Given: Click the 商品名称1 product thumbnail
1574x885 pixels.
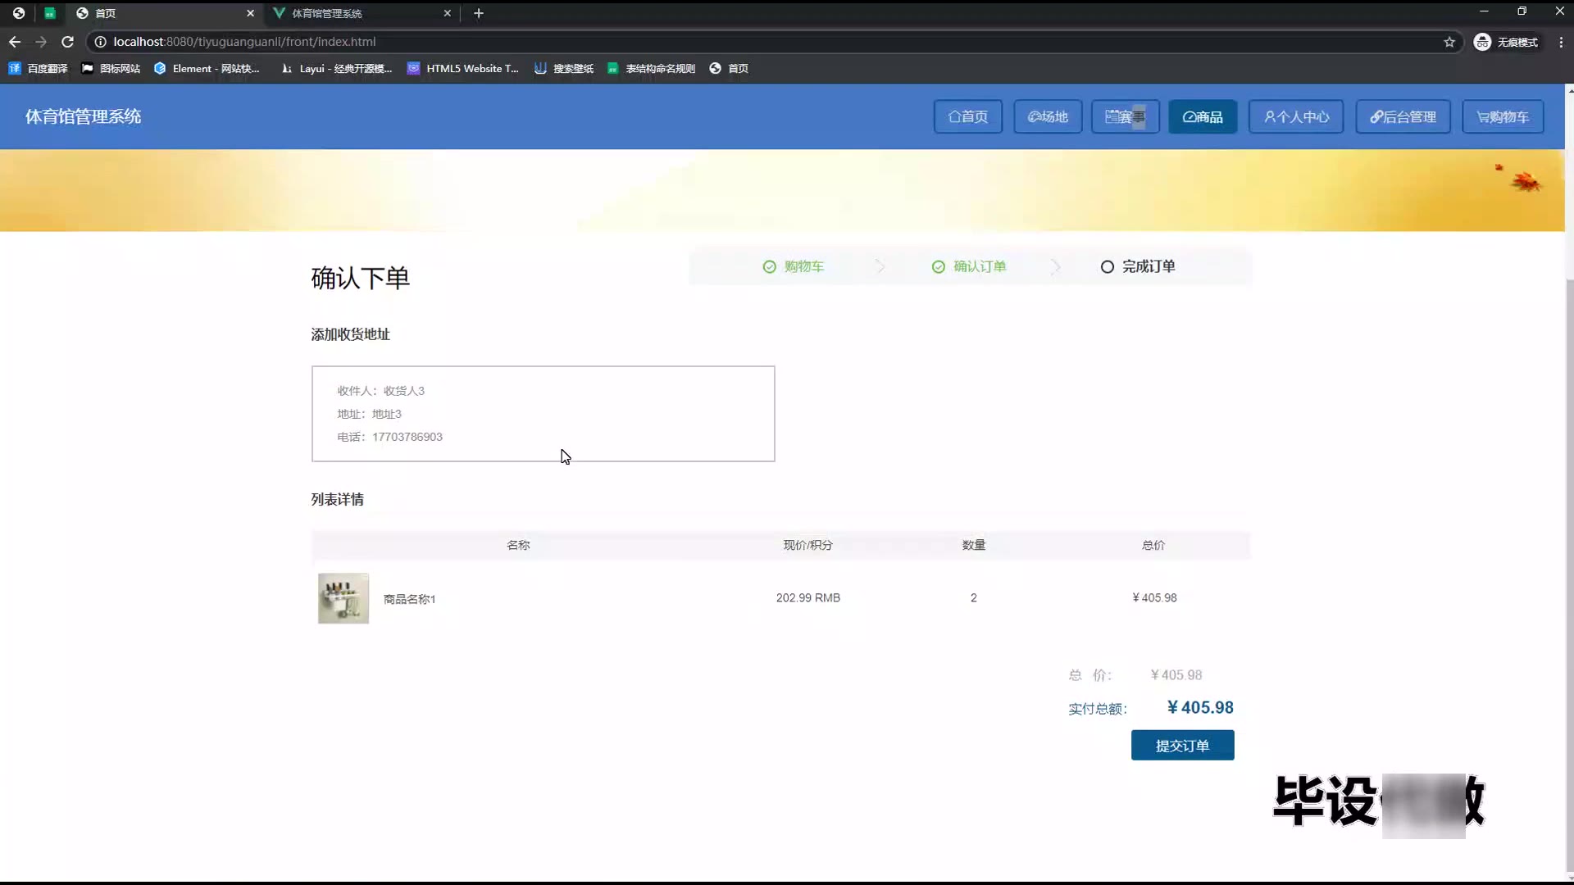Looking at the screenshot, I should click(343, 598).
